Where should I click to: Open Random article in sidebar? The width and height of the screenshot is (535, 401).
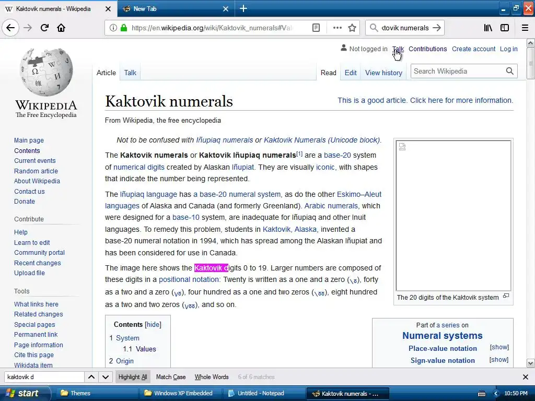point(36,171)
